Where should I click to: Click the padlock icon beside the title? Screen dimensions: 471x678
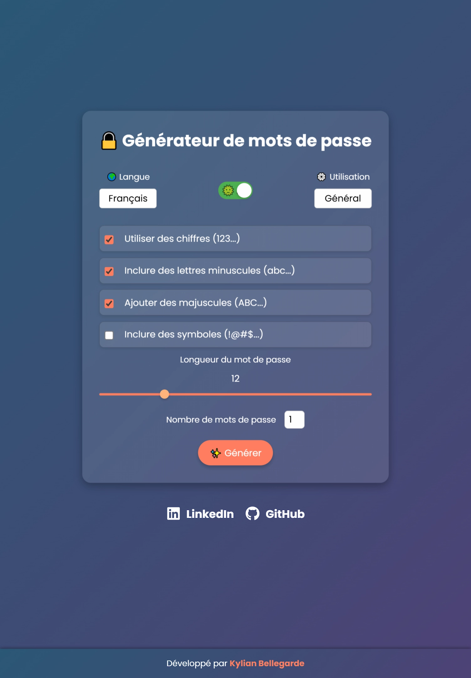tap(109, 140)
